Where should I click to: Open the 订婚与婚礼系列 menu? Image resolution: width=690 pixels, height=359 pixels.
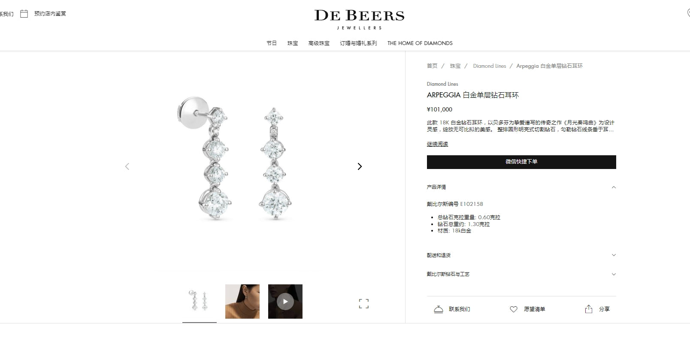(358, 43)
